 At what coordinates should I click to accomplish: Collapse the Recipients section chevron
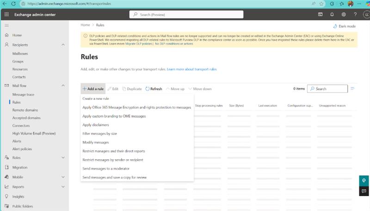point(63,44)
